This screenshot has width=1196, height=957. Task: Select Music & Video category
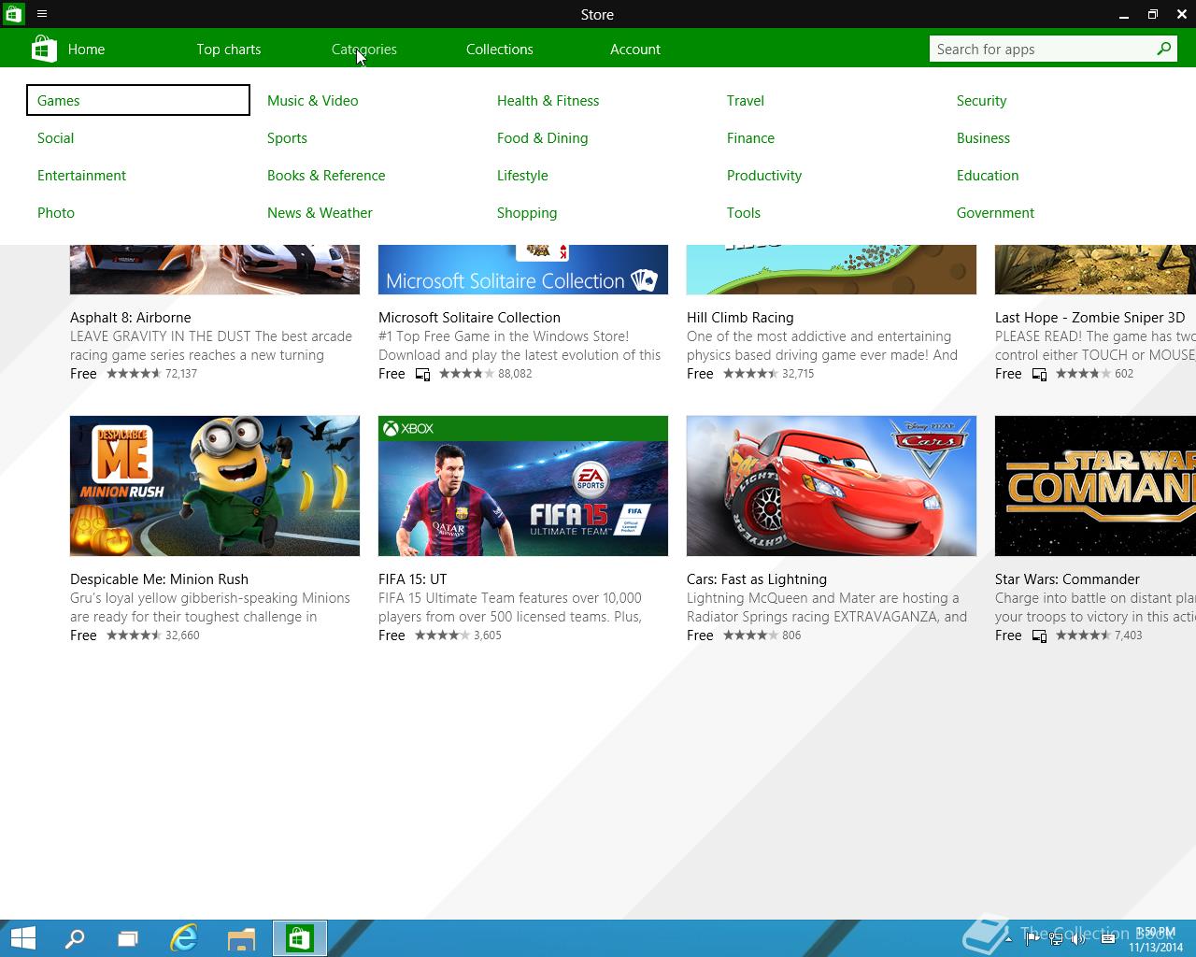[x=312, y=101]
